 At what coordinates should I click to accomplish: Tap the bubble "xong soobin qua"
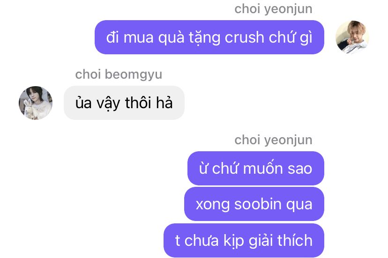pos(254,204)
